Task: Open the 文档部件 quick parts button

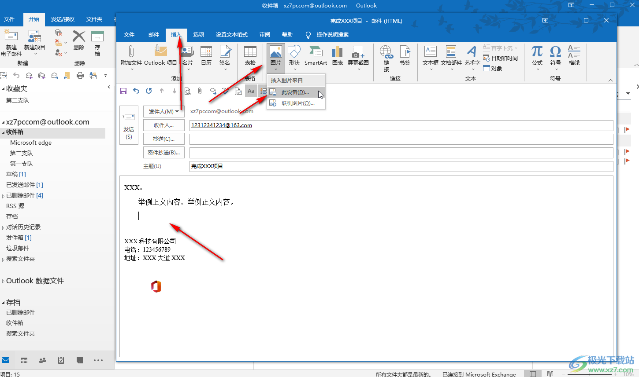Action: pos(451,57)
